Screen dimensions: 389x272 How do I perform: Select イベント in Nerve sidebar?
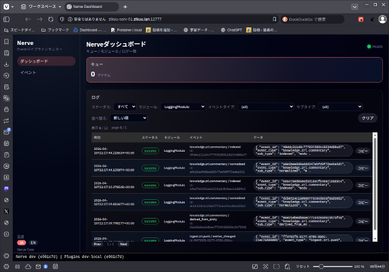click(28, 72)
